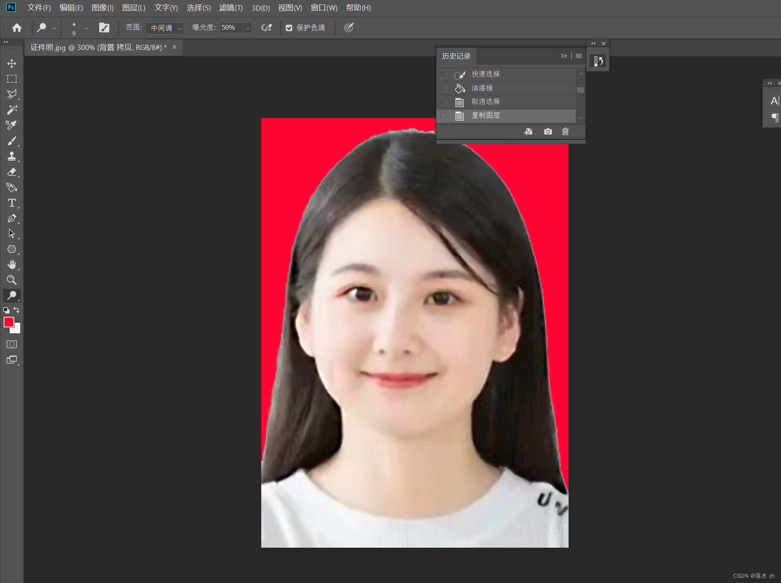Select the Magic Wand tool

coord(12,110)
